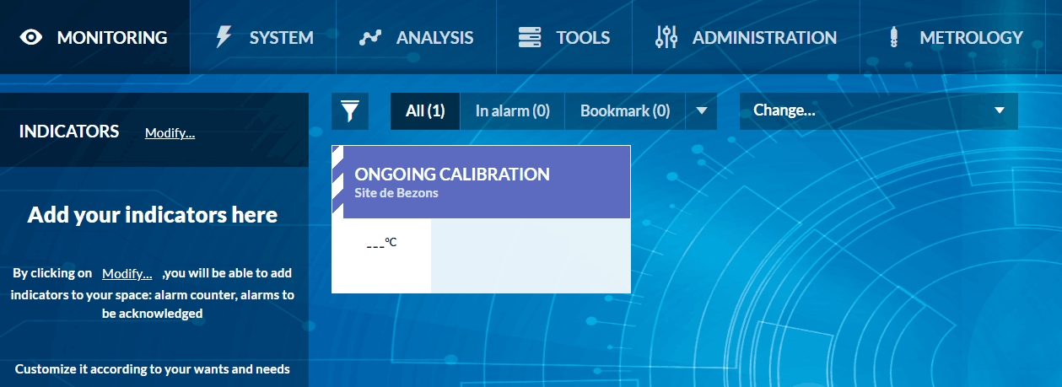Open the ONGOING CALIBRATION card header
This screenshot has height=387, width=1062.
coord(481,182)
